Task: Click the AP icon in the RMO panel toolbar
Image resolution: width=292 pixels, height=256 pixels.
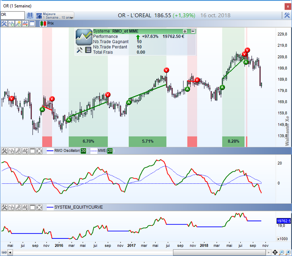Action: pyautogui.click(x=25, y=151)
